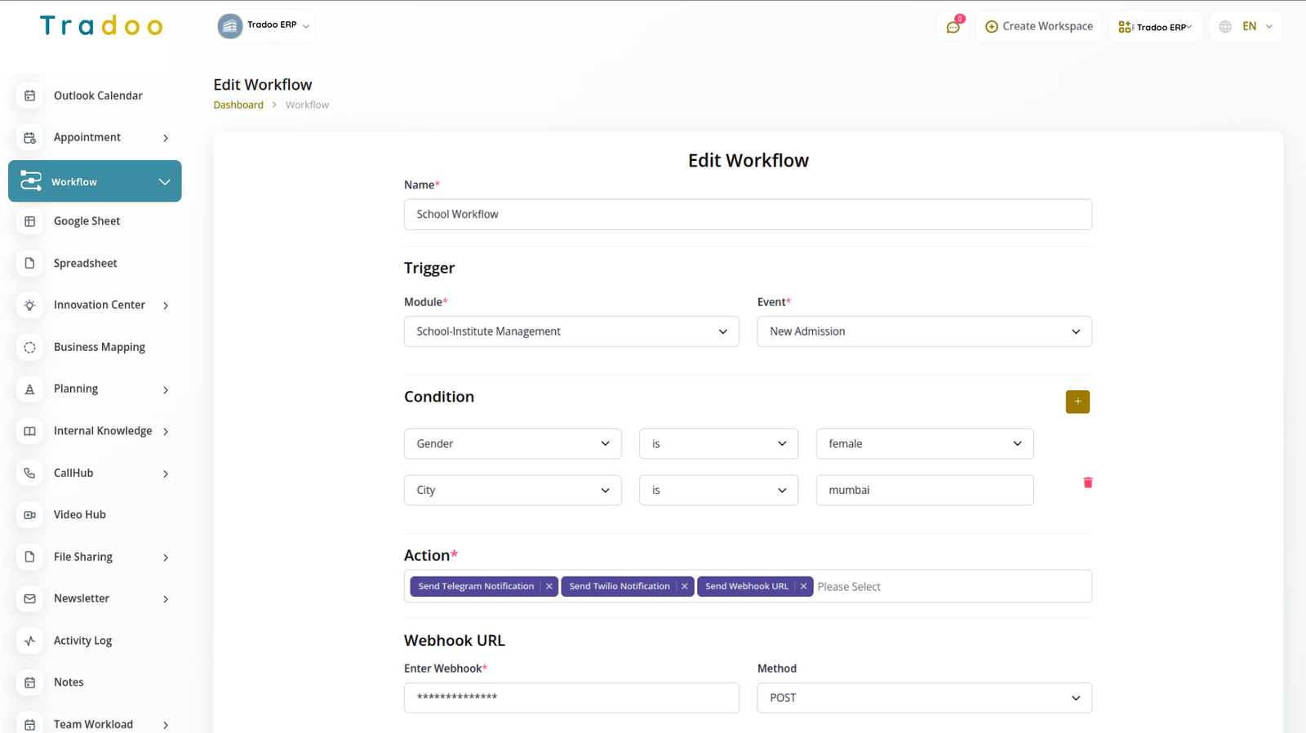Screen dimensions: 1306x733
Task: Click the Create Workspace button
Action: coord(1038,27)
